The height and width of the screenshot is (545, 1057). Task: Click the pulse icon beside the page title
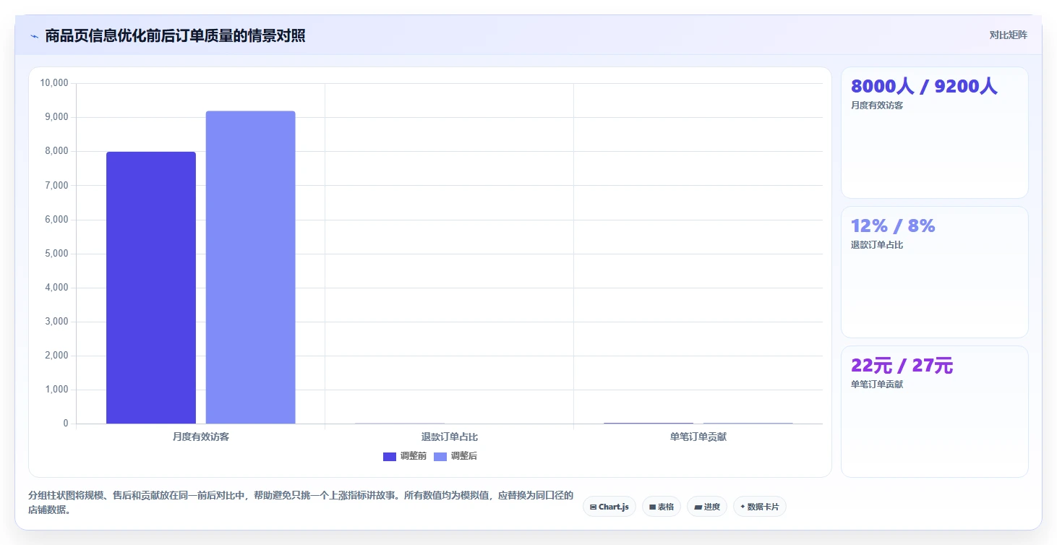[34, 35]
